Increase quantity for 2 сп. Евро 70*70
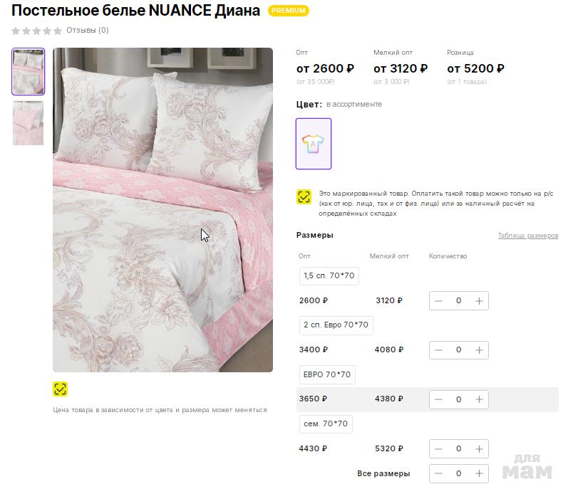Screen dimensions: 563x489 coord(479,350)
